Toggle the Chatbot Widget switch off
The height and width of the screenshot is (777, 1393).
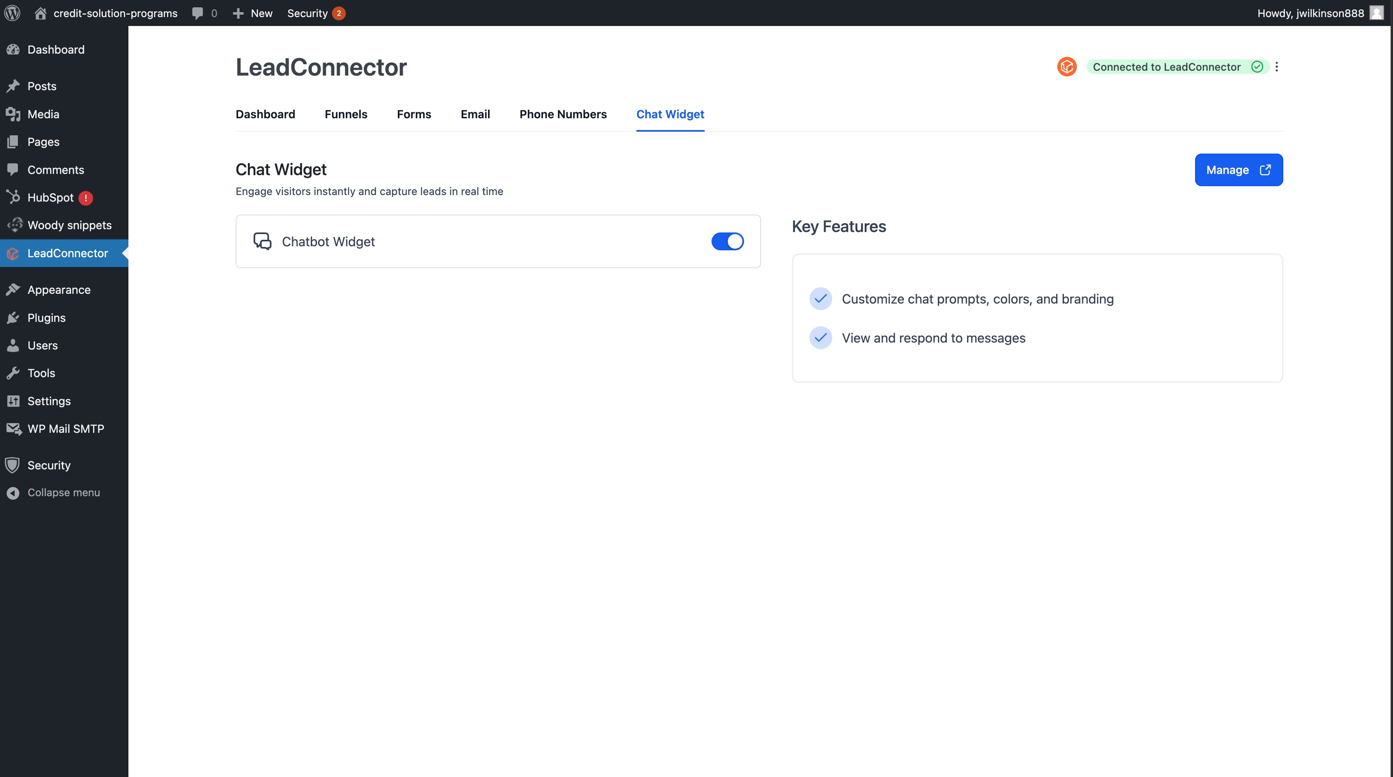[727, 241]
